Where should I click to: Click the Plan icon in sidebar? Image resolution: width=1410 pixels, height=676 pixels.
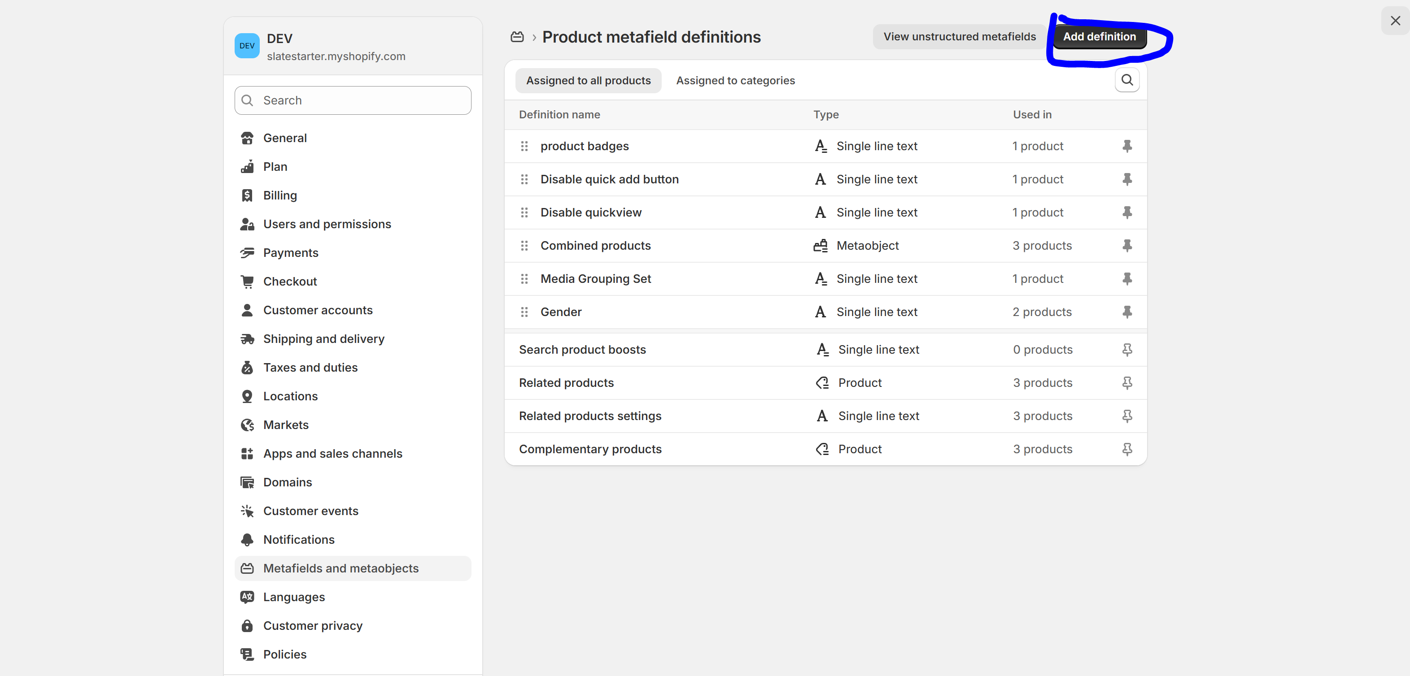pyautogui.click(x=247, y=167)
